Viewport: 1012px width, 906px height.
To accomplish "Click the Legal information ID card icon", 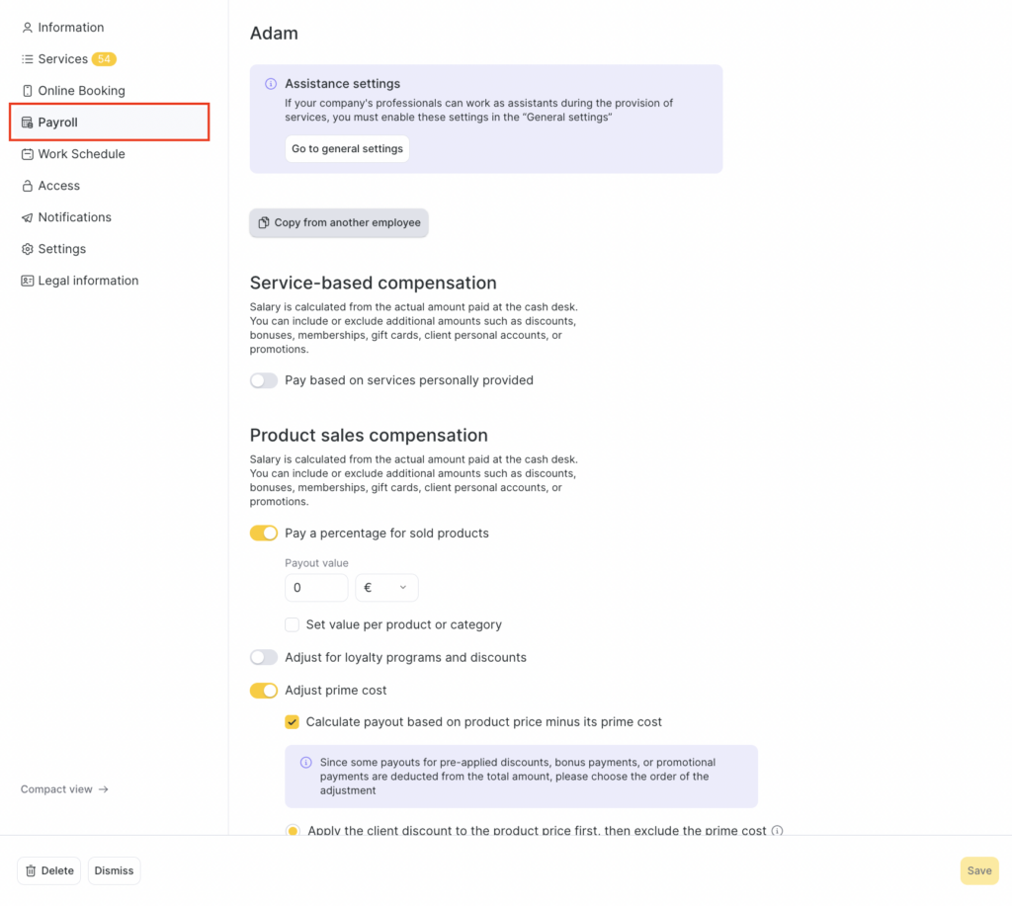I will [28, 281].
